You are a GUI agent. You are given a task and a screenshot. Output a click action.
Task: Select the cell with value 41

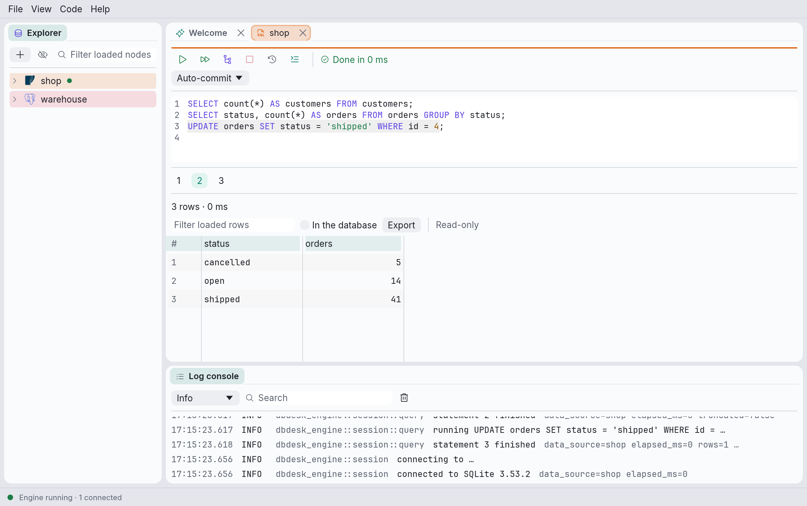353,299
